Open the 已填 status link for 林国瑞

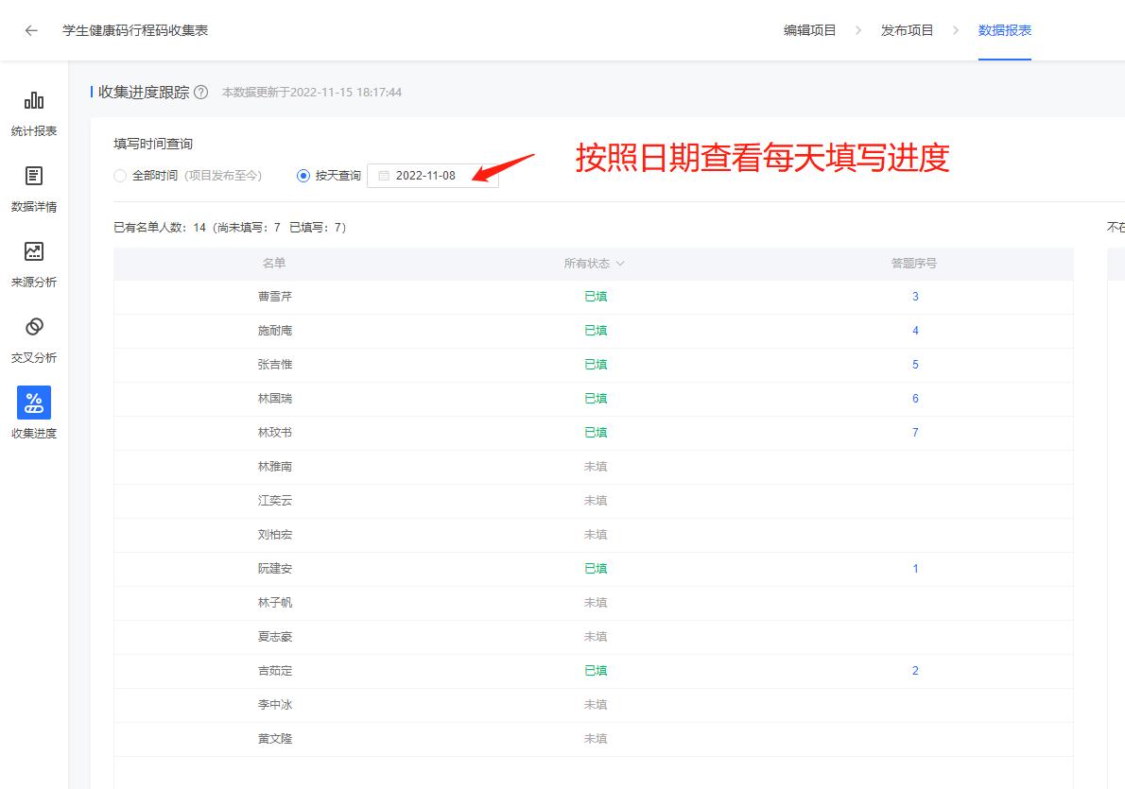[x=596, y=398]
